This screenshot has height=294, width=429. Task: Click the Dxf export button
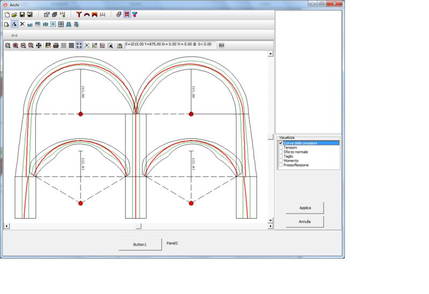[221, 45]
